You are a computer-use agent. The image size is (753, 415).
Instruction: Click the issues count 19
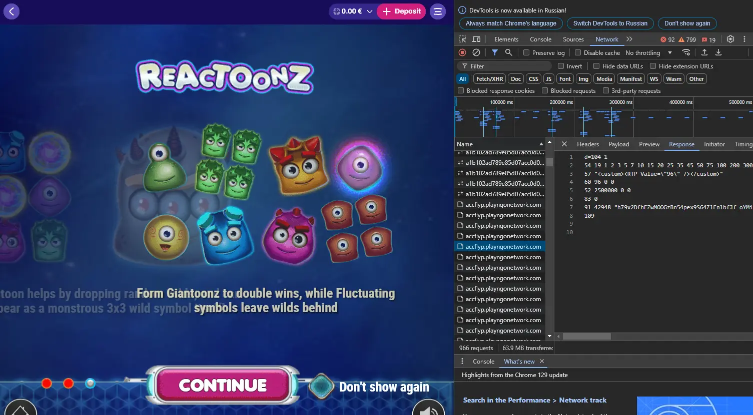[708, 39]
